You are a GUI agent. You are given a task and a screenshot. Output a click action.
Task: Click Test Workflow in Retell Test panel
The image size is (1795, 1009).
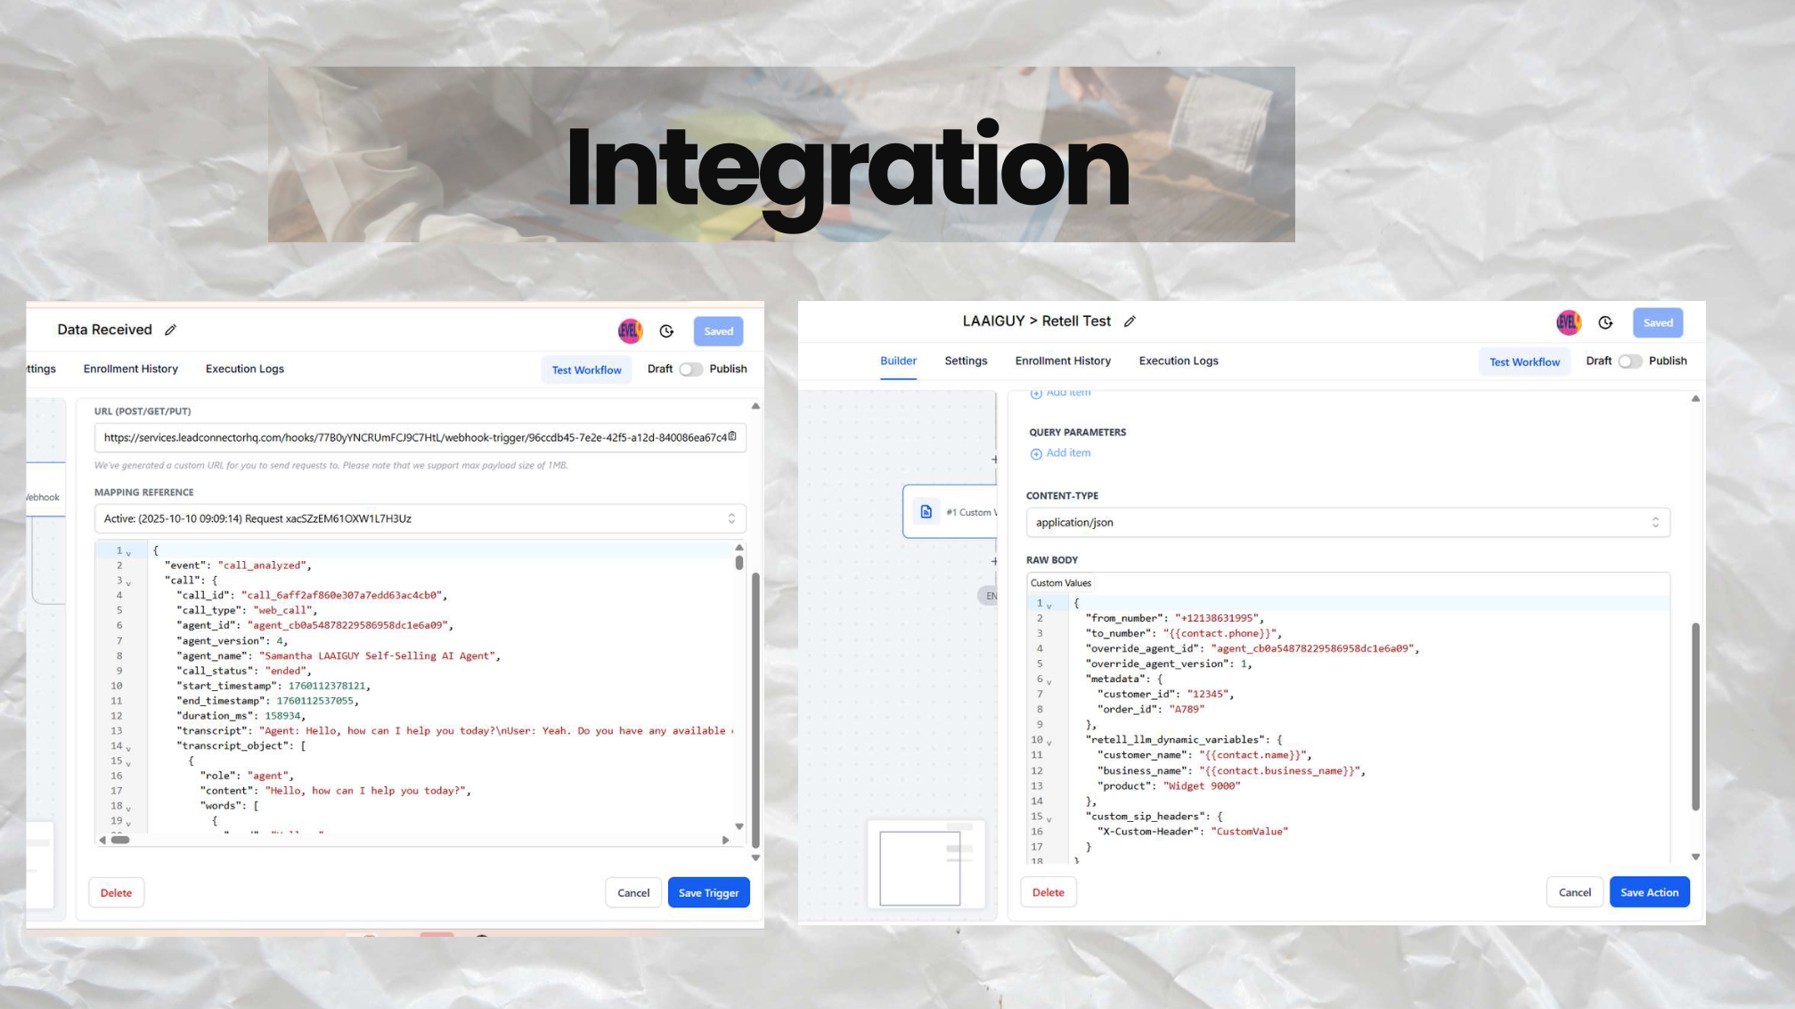click(x=1525, y=362)
